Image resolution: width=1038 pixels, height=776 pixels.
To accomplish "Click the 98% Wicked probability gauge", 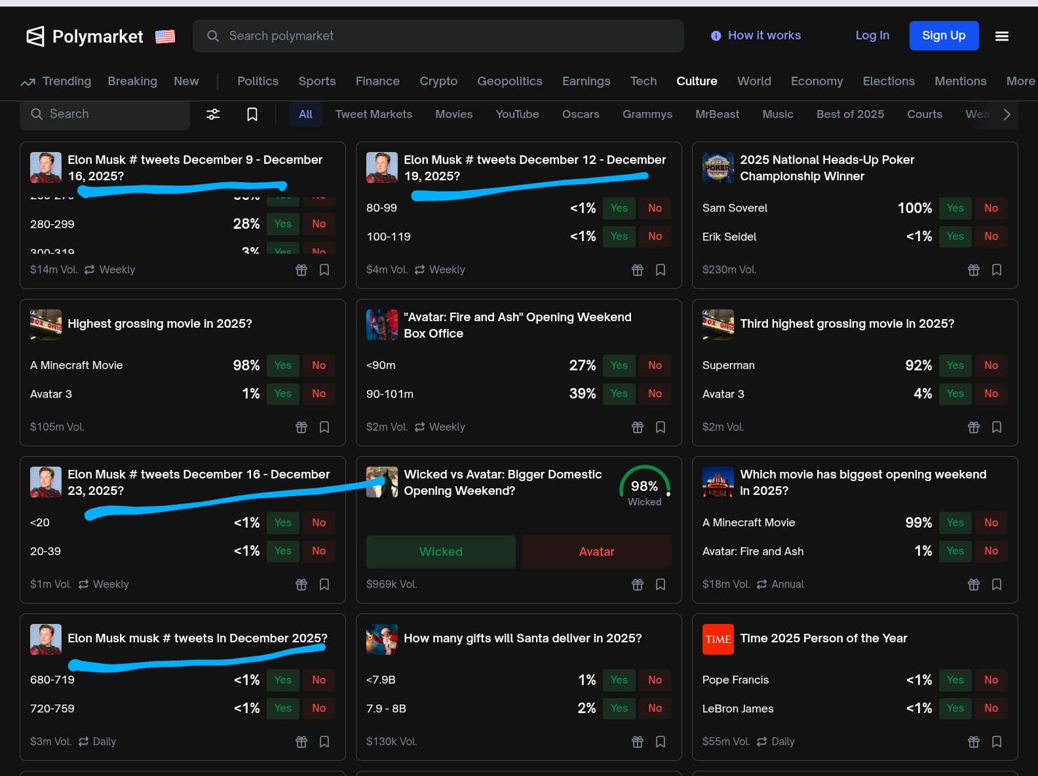I will pos(644,487).
